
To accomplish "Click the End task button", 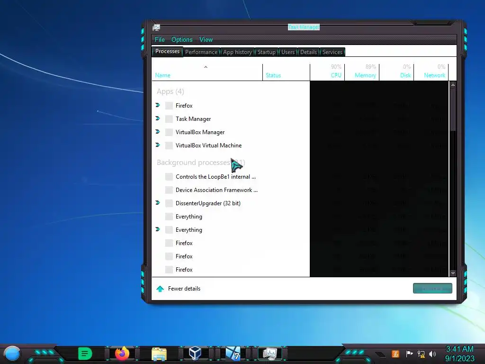I will (432, 289).
